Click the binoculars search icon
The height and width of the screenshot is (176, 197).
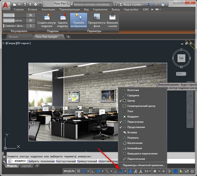tap(116, 5)
